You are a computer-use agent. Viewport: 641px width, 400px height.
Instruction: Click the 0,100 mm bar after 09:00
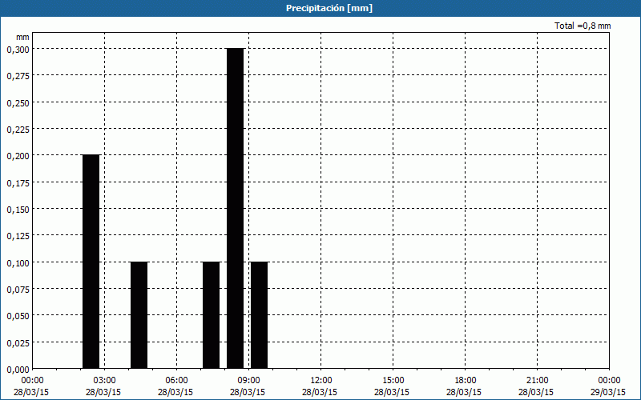click(259, 315)
